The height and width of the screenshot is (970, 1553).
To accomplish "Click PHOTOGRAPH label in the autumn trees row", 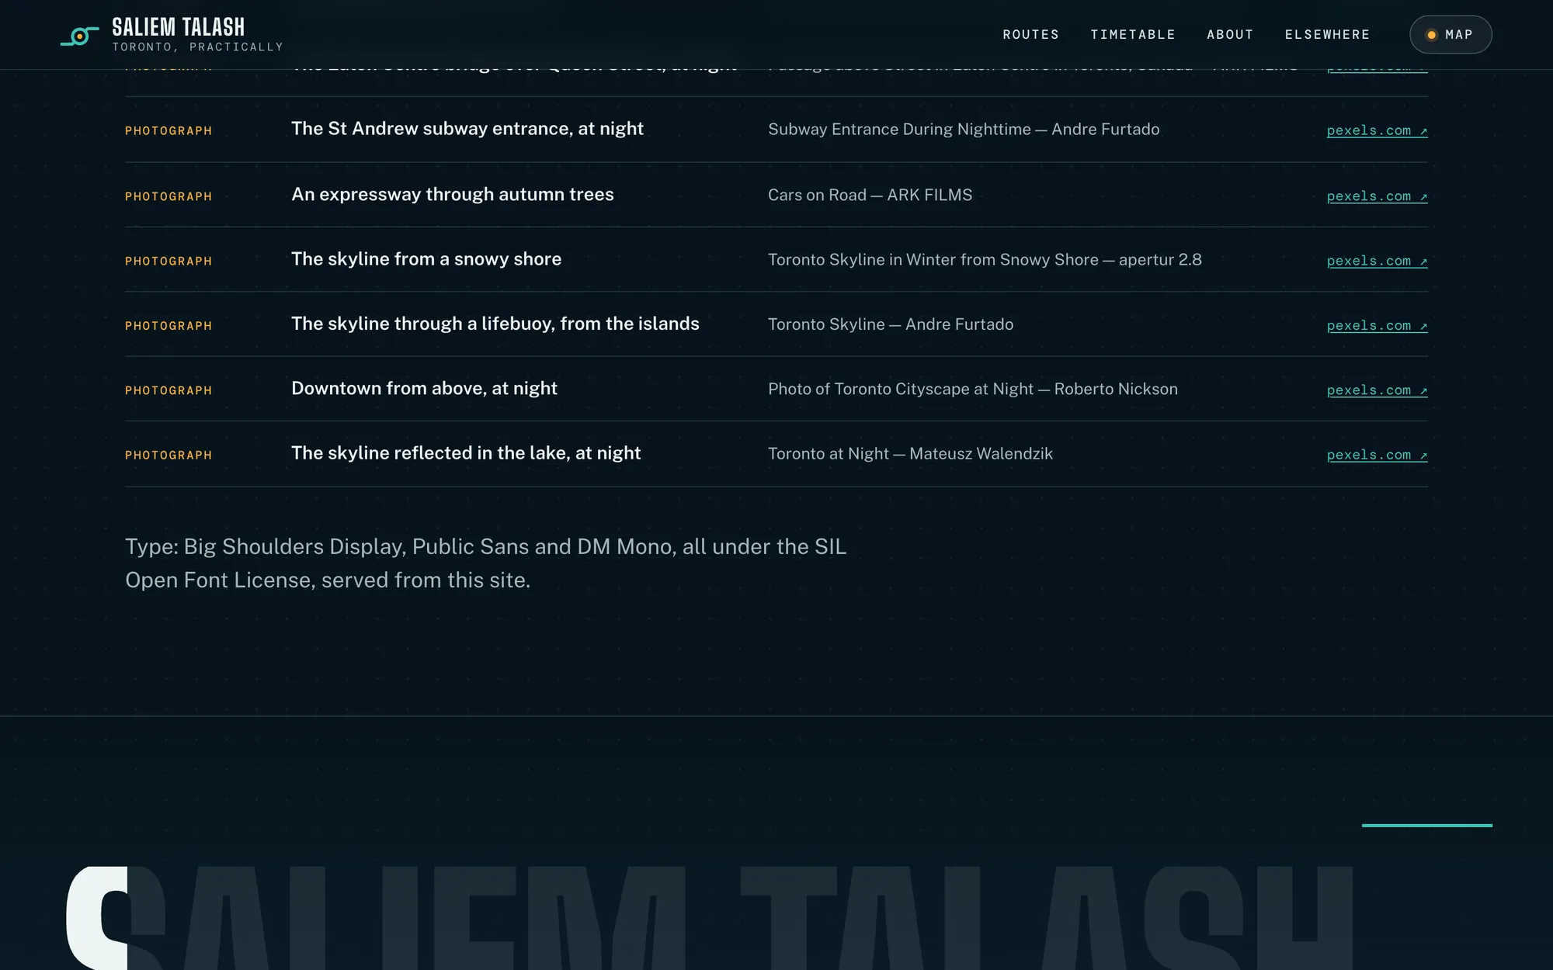I will (169, 197).
